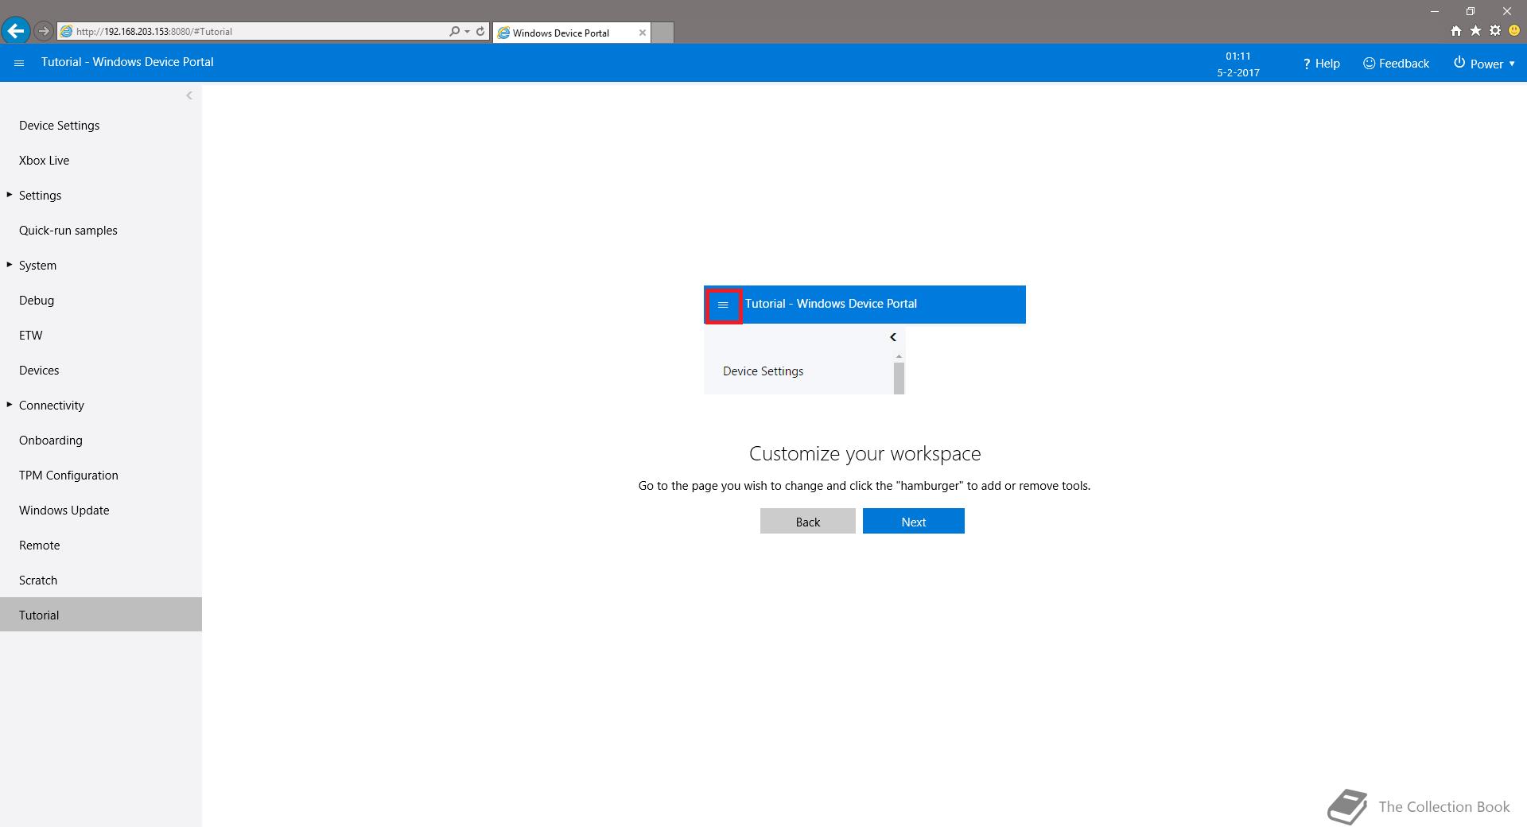Open the Feedback link in header
Viewport: 1527px width, 827px height.
click(x=1396, y=64)
